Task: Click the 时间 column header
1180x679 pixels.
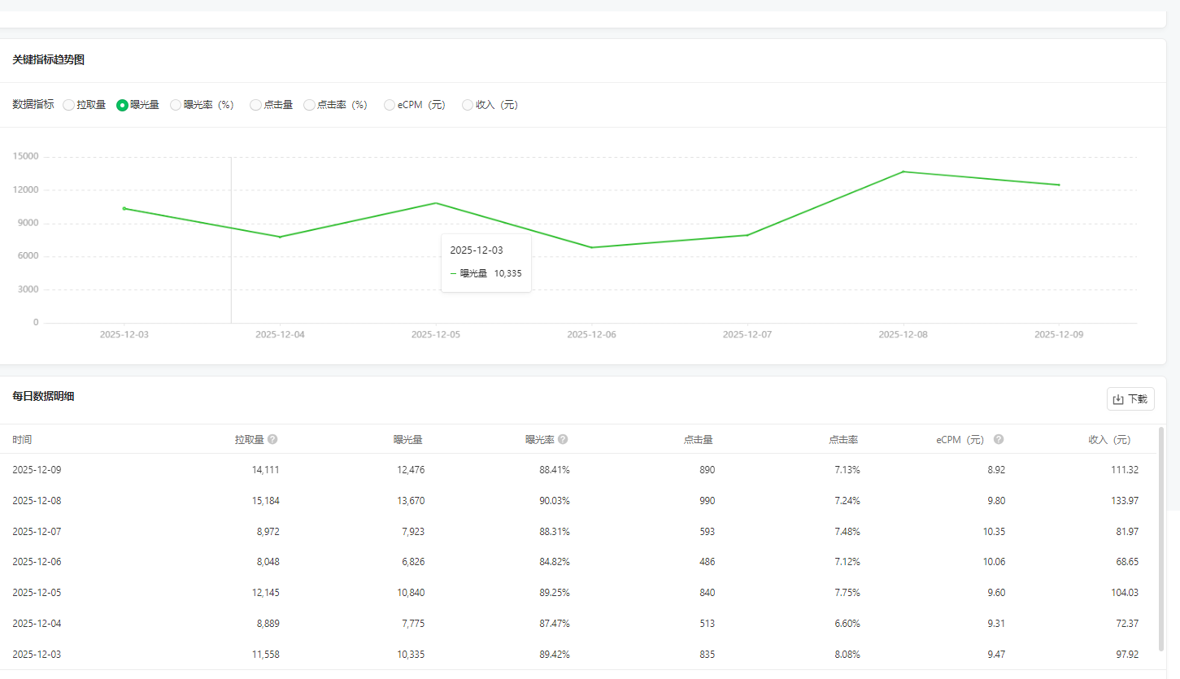Action: [x=22, y=440]
